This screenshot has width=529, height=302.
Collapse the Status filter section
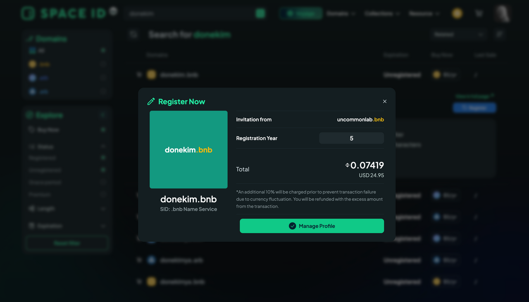click(x=103, y=146)
